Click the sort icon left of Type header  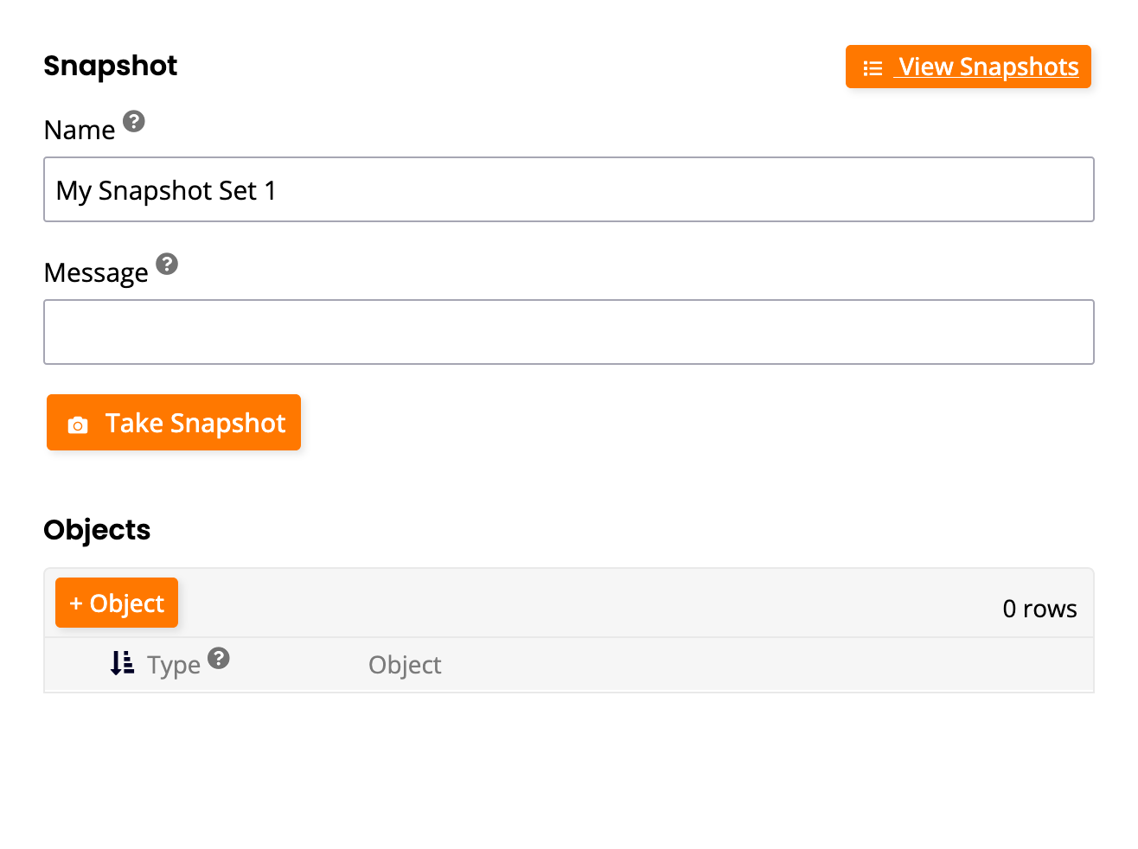(122, 664)
